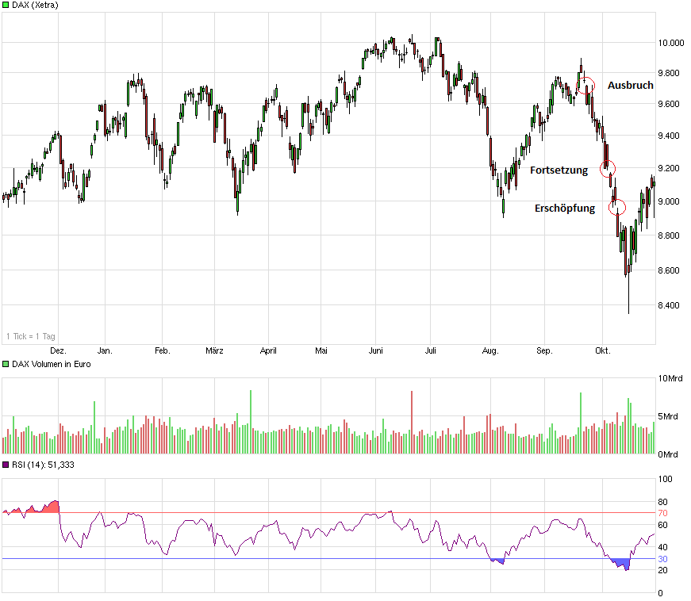Click the 8.800 price axis label
The width and height of the screenshot is (691, 601).
coord(669,235)
